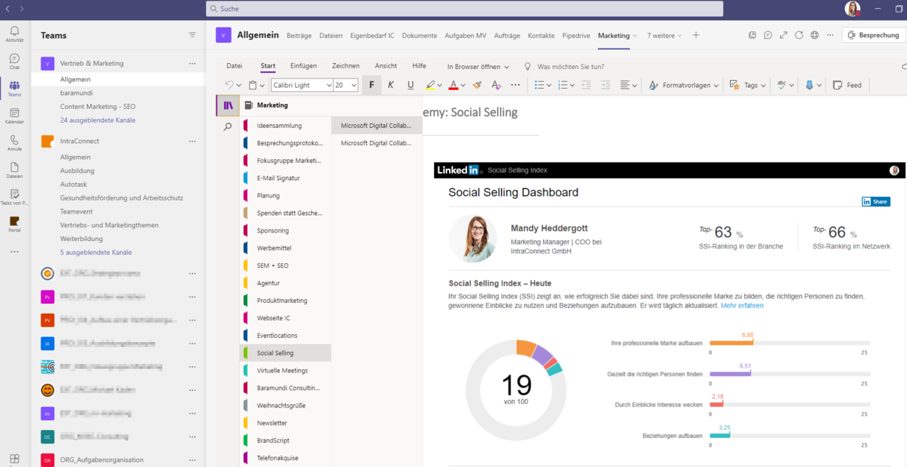Click the Was möchten Sie tun field
Screen dimensions: 907x467
click(x=570, y=67)
